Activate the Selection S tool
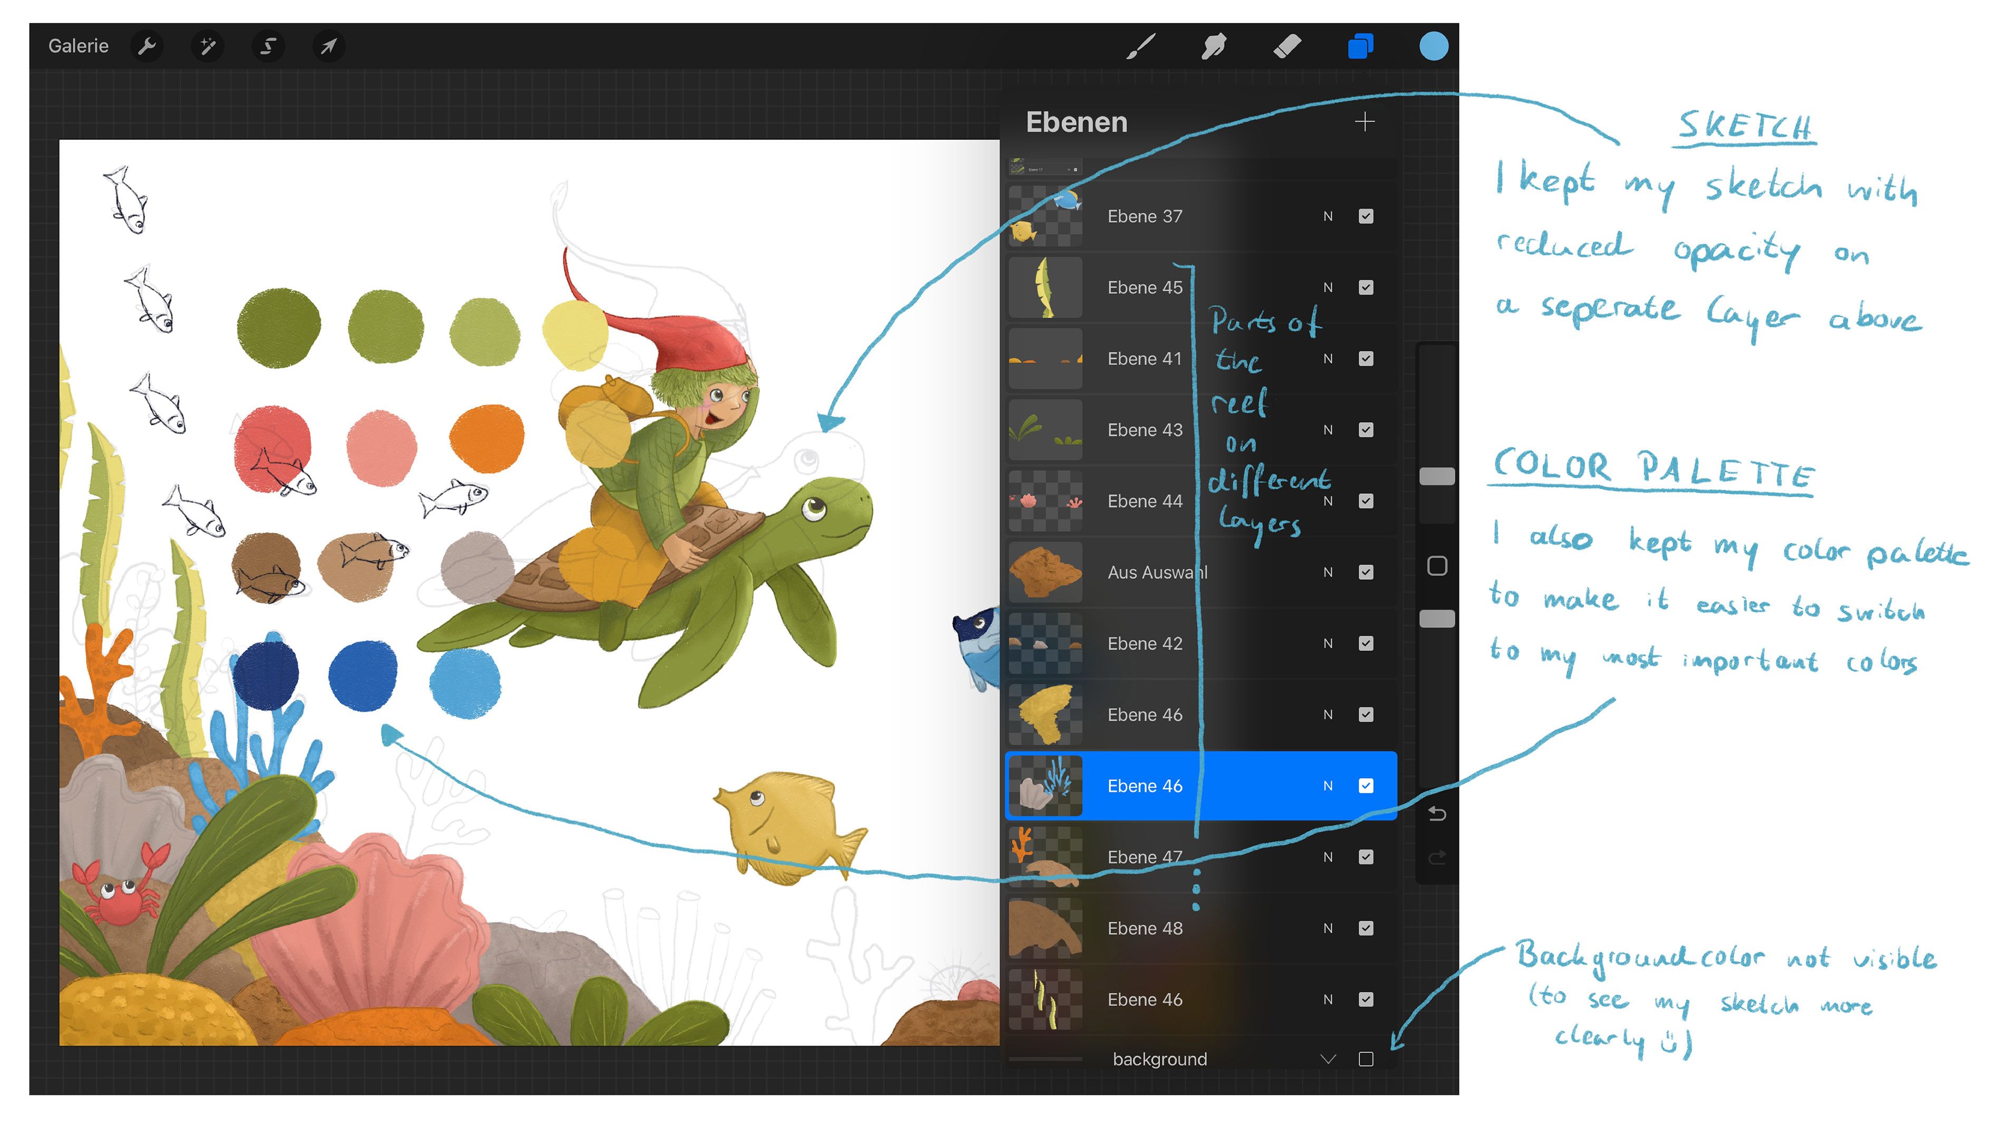 268,46
